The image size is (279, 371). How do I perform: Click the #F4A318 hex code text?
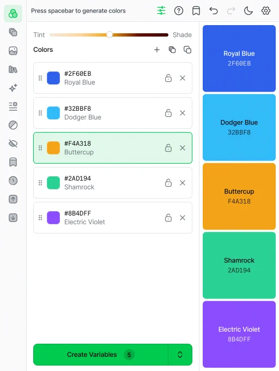pos(78,143)
